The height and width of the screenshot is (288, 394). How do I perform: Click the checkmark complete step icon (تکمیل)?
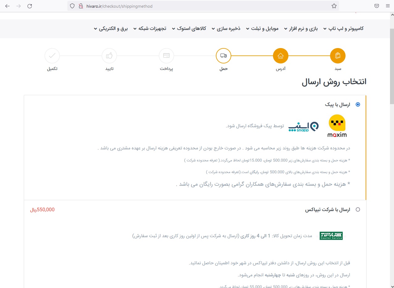pos(52,56)
